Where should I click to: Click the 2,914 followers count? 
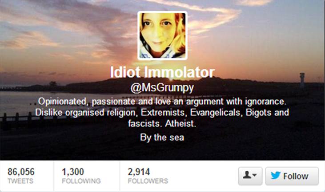[139, 172]
